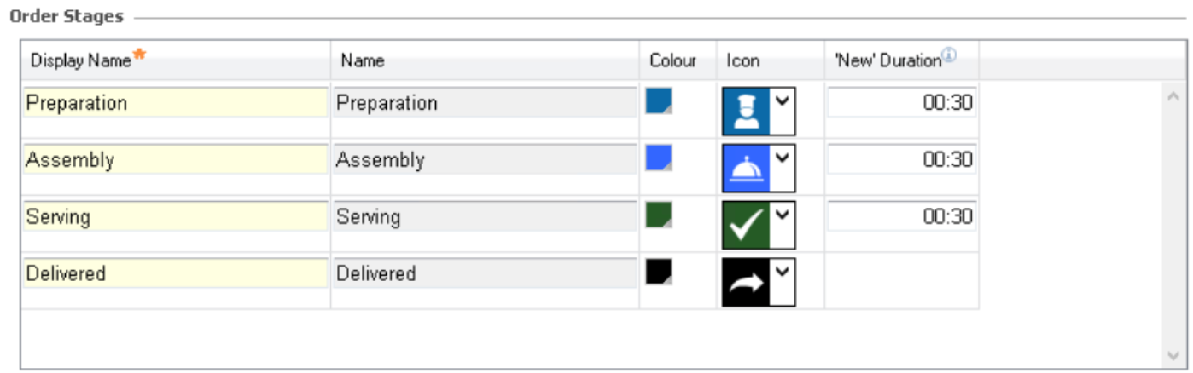The height and width of the screenshot is (373, 1193).
Task: Select the Assembly Display Name field
Action: pos(176,160)
